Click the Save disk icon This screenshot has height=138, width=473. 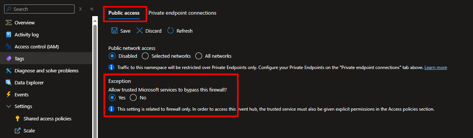click(x=114, y=31)
